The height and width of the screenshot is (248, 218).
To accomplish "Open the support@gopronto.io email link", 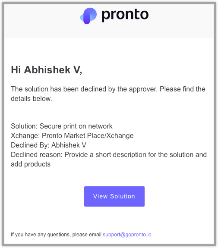I will coord(128,234).
